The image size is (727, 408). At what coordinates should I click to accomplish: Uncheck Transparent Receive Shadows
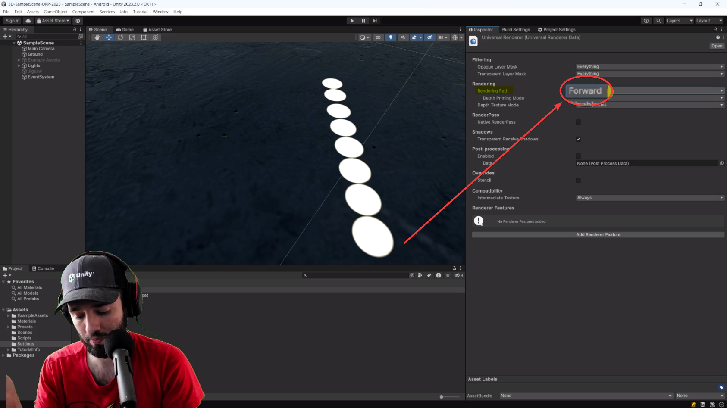[578, 139]
